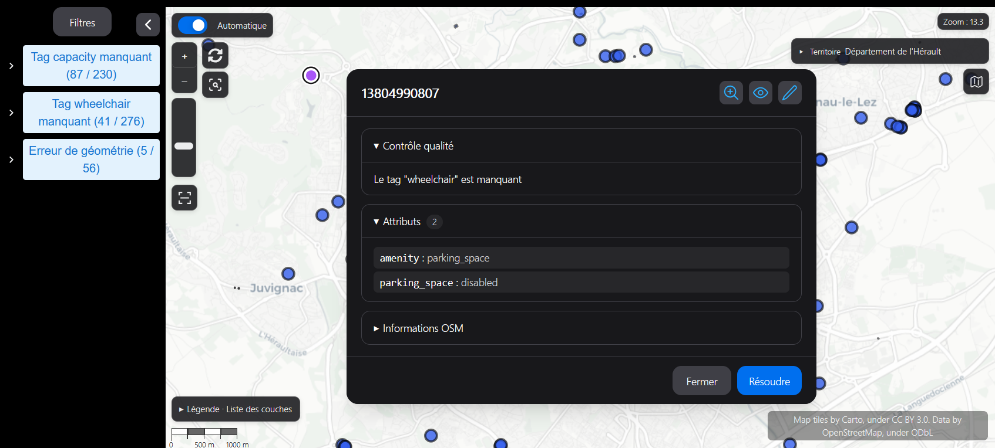Click the Résoudre button

pyautogui.click(x=769, y=381)
